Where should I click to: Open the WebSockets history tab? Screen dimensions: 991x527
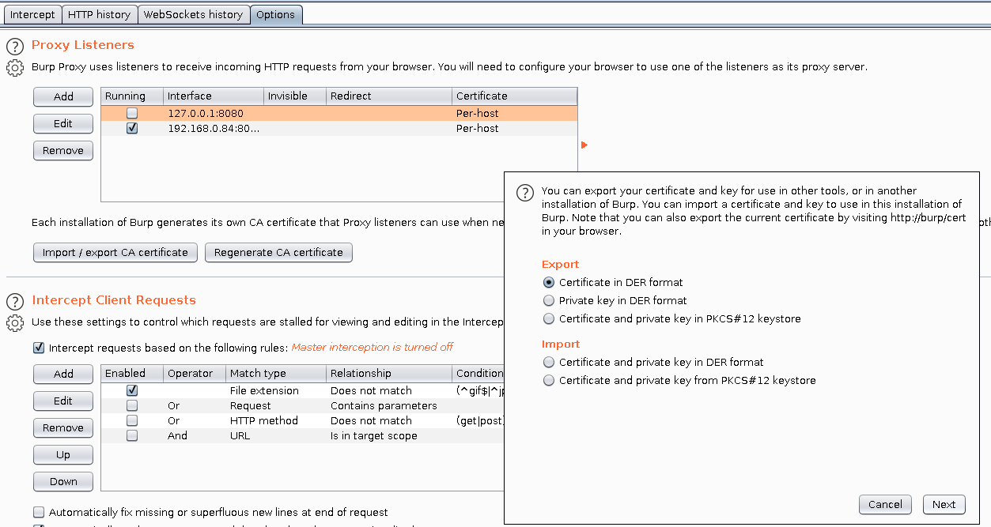click(x=194, y=14)
